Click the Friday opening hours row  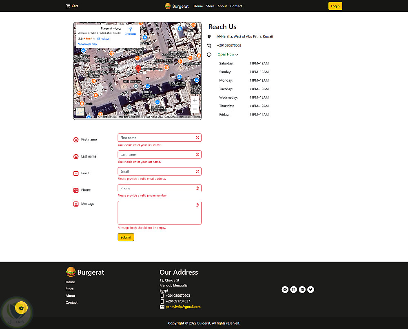pyautogui.click(x=244, y=115)
